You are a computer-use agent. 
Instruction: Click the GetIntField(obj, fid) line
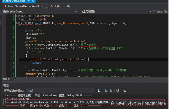click(75, 70)
